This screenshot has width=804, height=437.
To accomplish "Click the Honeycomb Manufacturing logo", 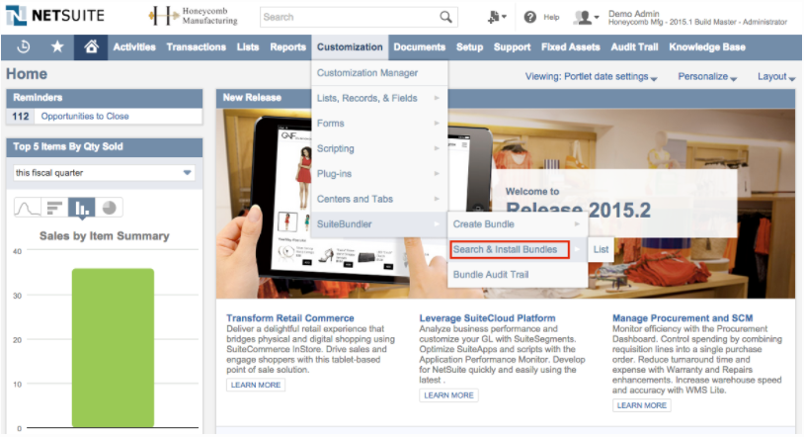I will [194, 16].
